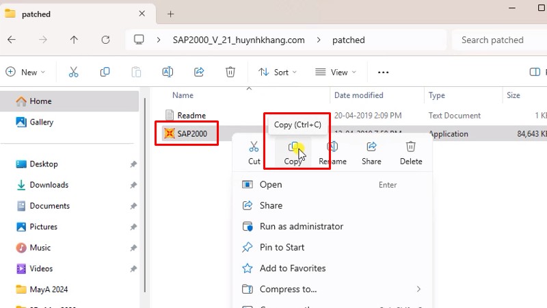Choose Pin to Start
Viewport: 547px width, 308px height.
[x=332, y=247]
